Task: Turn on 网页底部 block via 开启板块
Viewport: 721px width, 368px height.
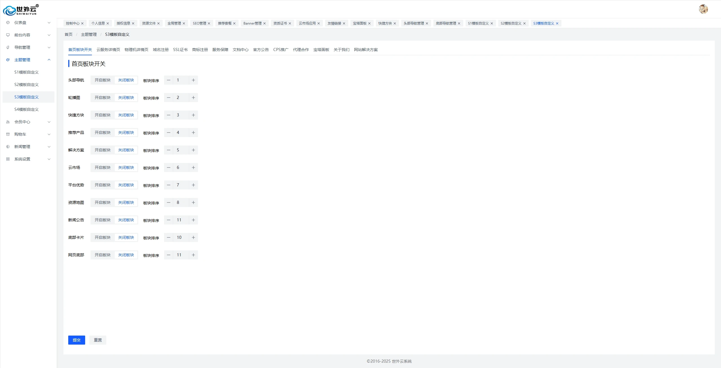Action: [x=103, y=255]
